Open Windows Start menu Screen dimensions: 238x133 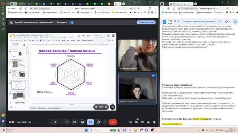pos(86,130)
